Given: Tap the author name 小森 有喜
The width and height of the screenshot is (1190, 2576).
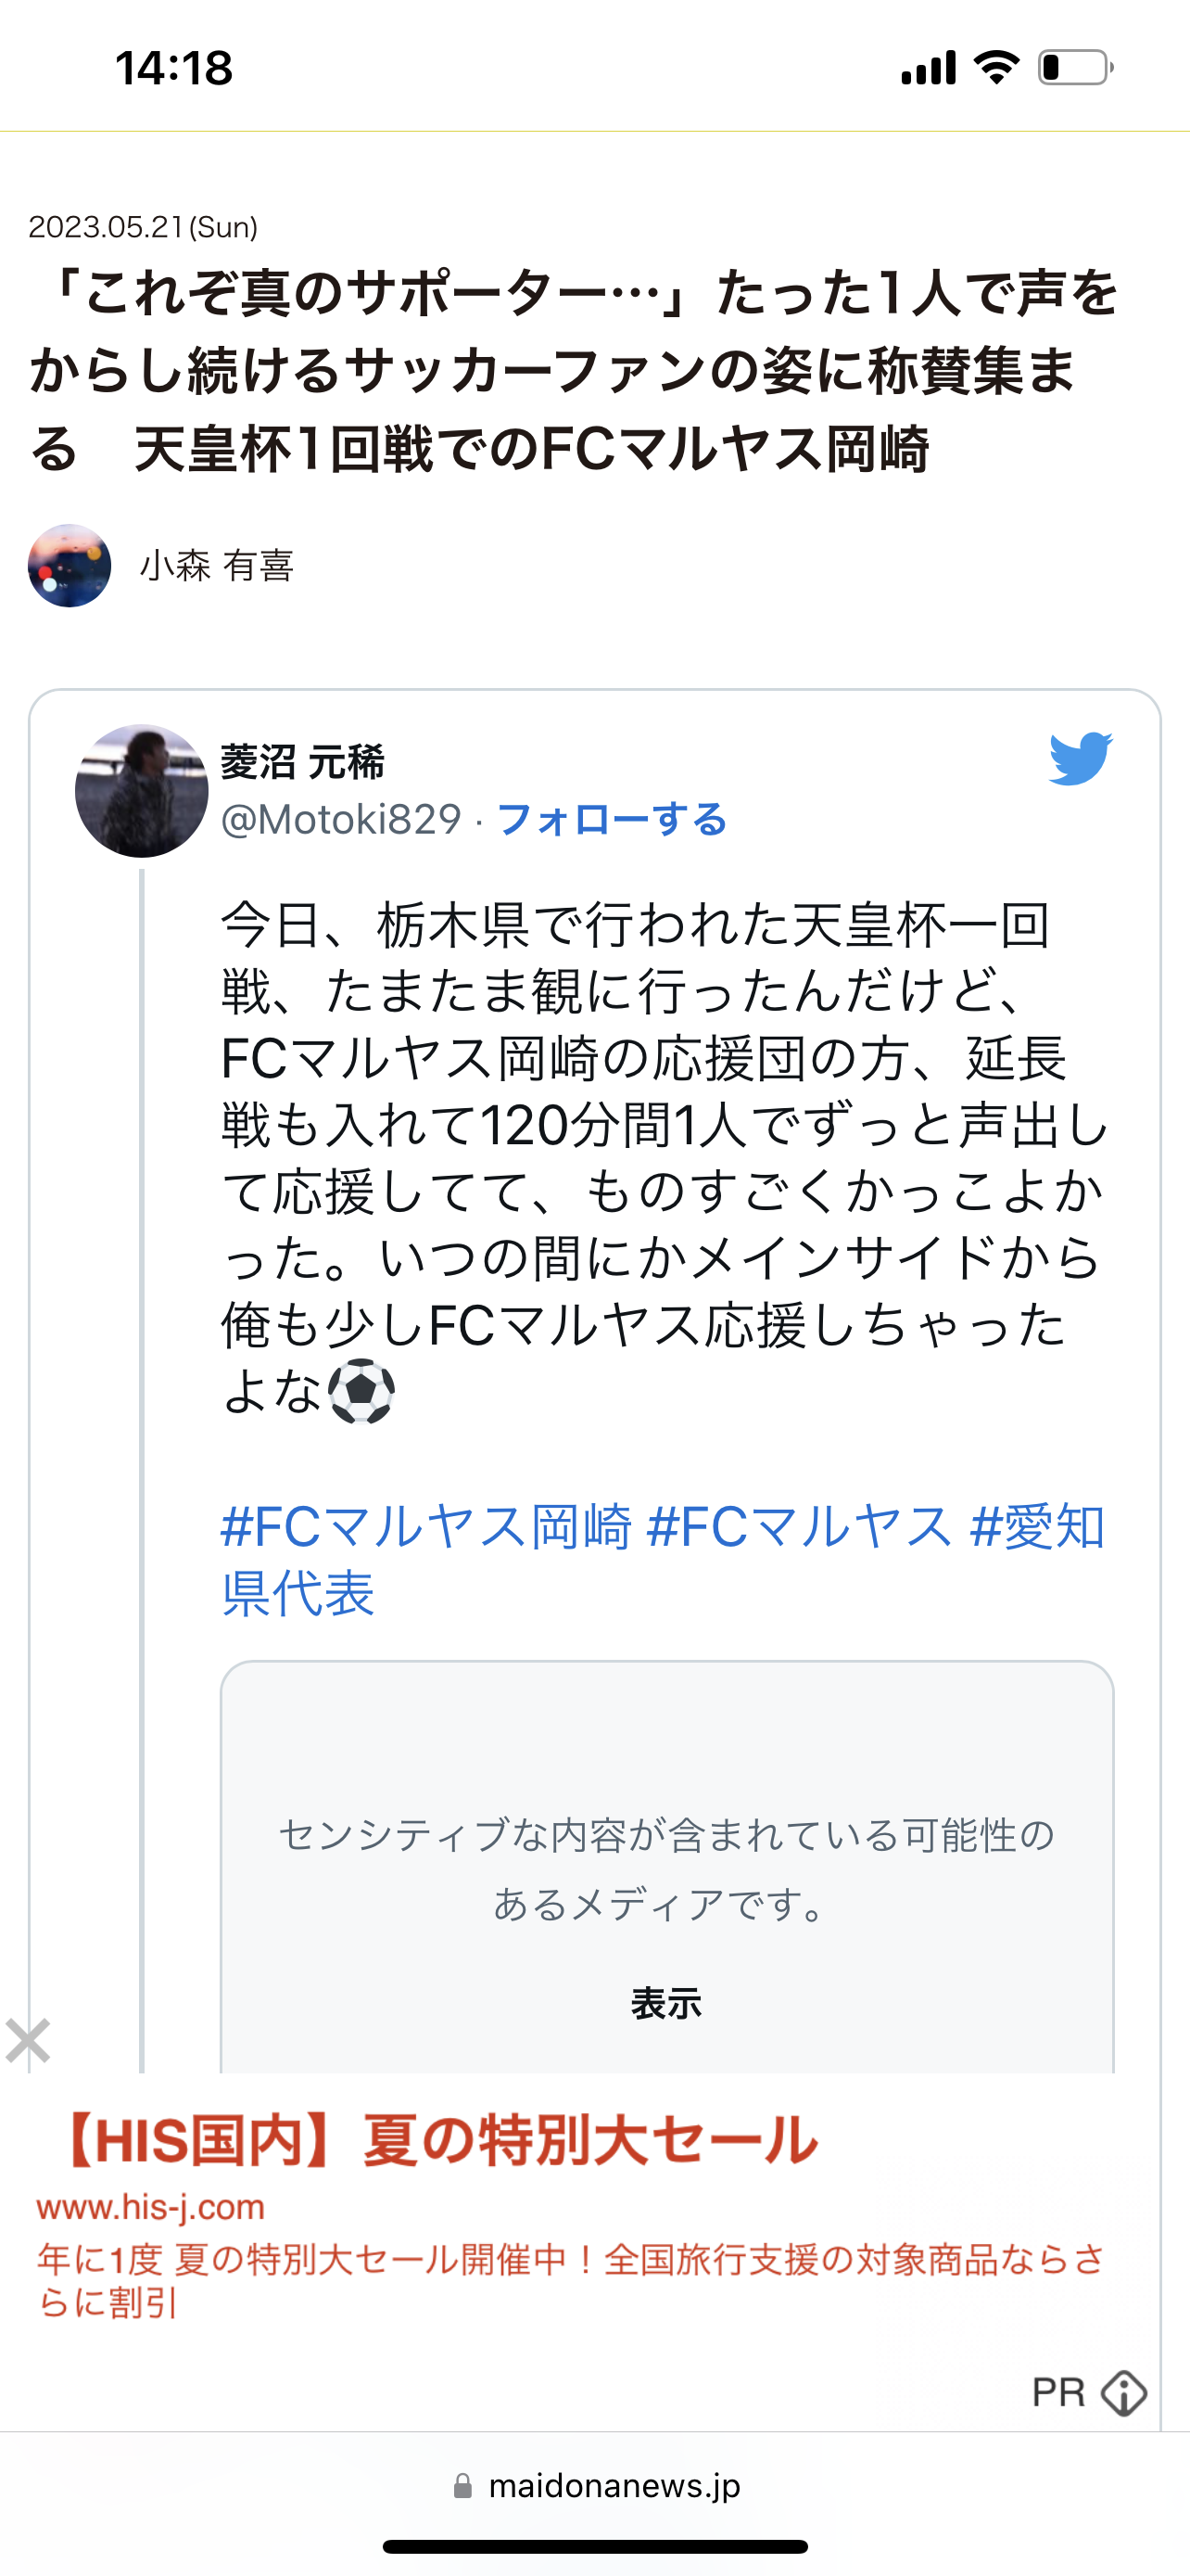Looking at the screenshot, I should tap(217, 566).
